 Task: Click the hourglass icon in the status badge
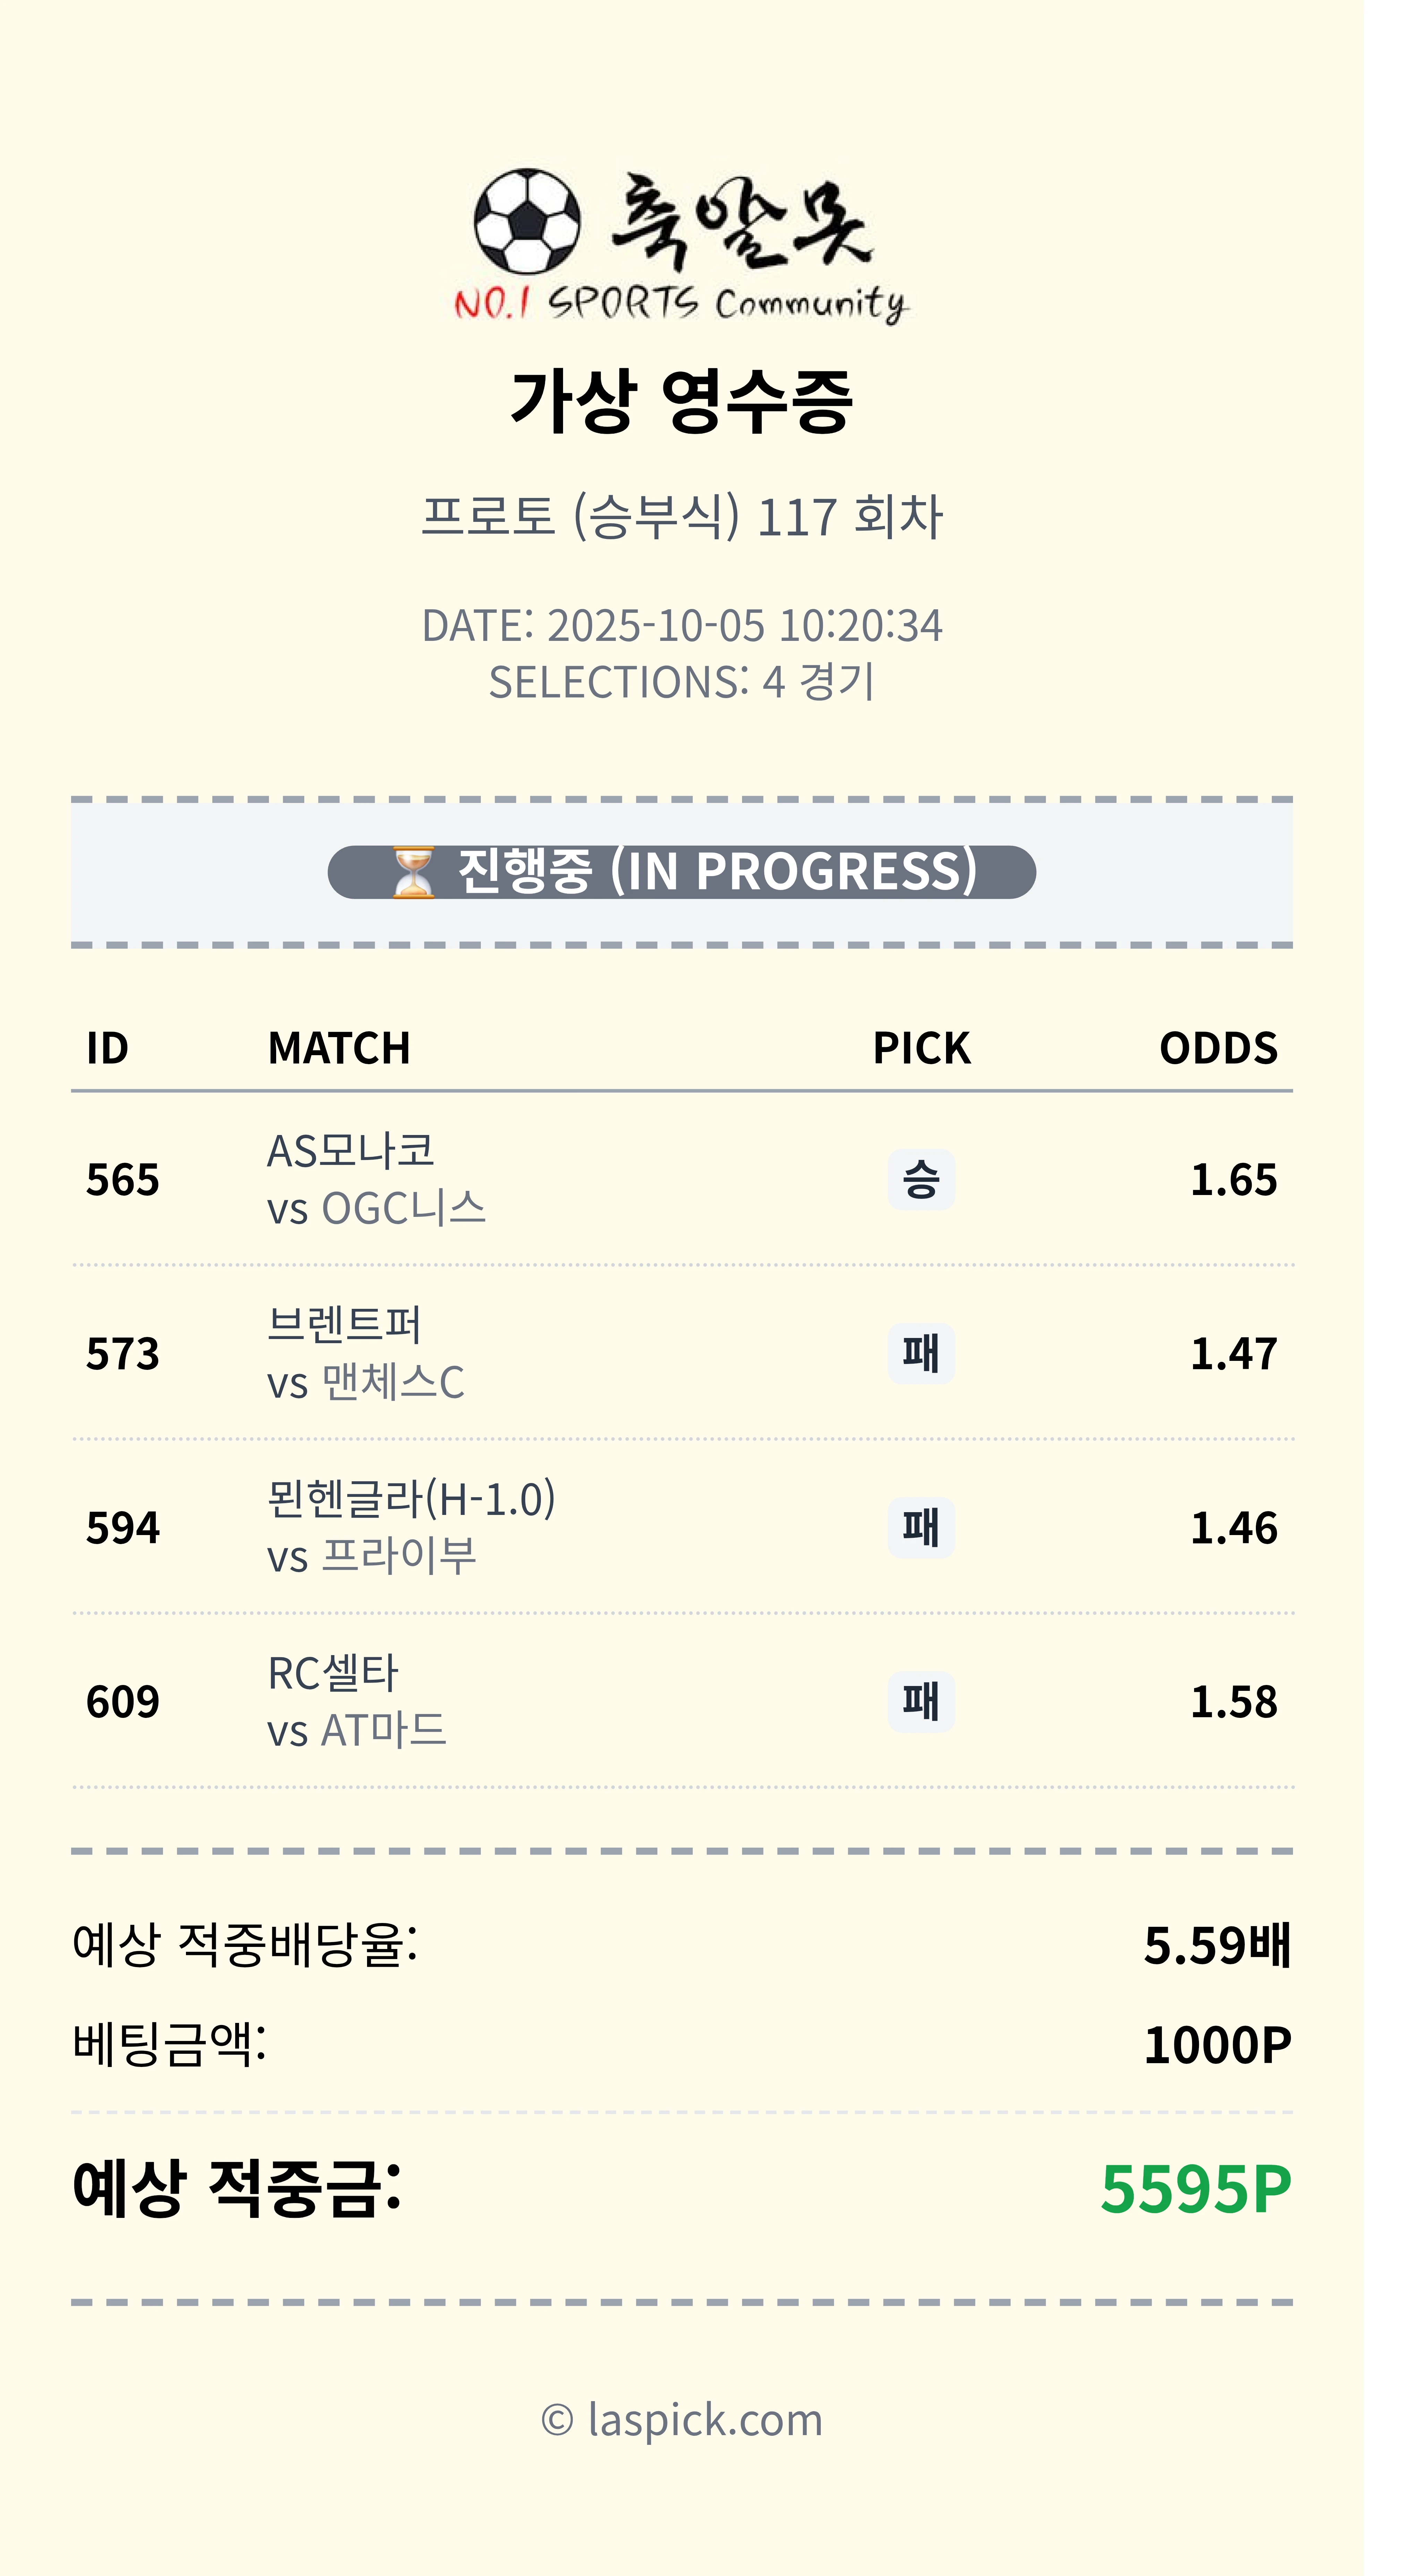coord(412,872)
